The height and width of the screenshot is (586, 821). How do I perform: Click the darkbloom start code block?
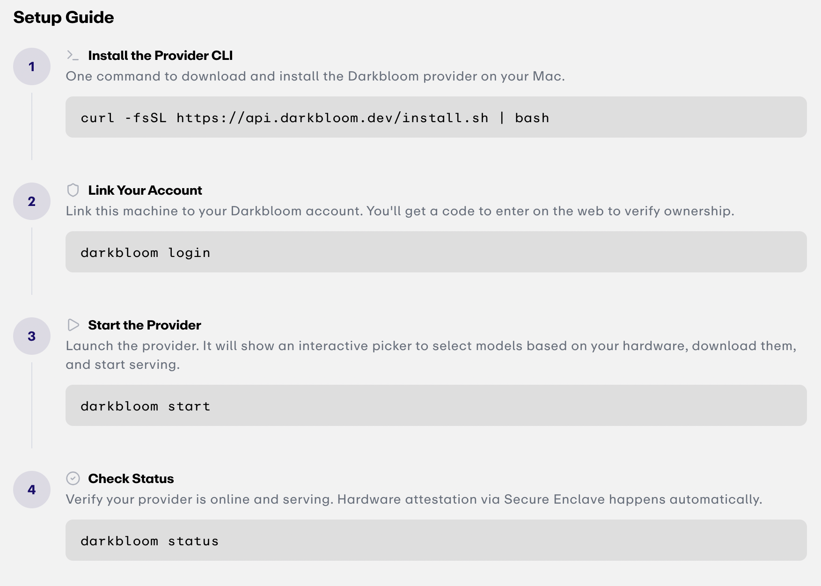click(436, 405)
